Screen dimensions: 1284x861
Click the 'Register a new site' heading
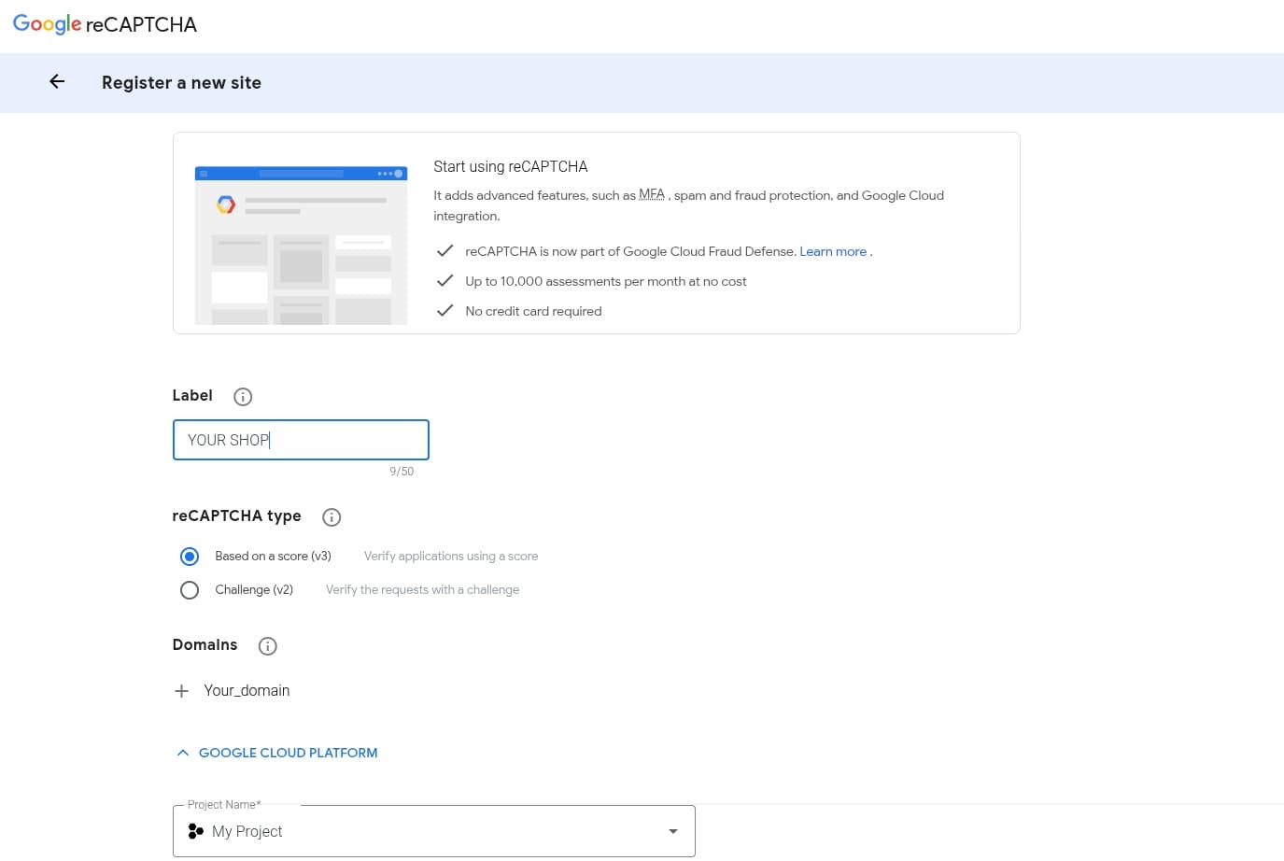[x=181, y=82]
